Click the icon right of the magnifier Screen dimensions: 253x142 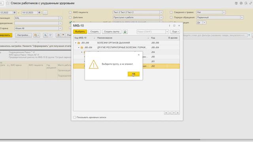(51, 35)
